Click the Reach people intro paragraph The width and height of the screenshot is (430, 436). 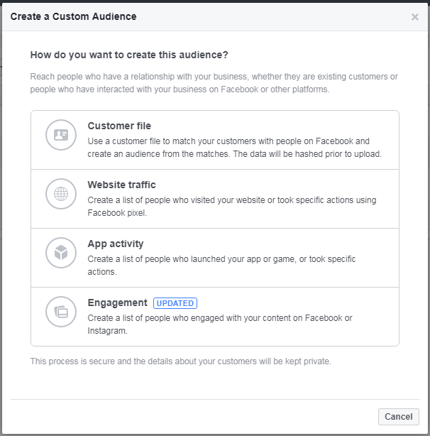tap(214, 83)
